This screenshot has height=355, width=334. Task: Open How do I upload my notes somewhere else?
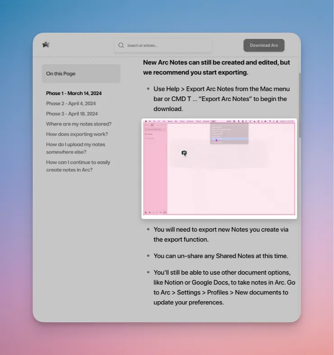(76, 148)
